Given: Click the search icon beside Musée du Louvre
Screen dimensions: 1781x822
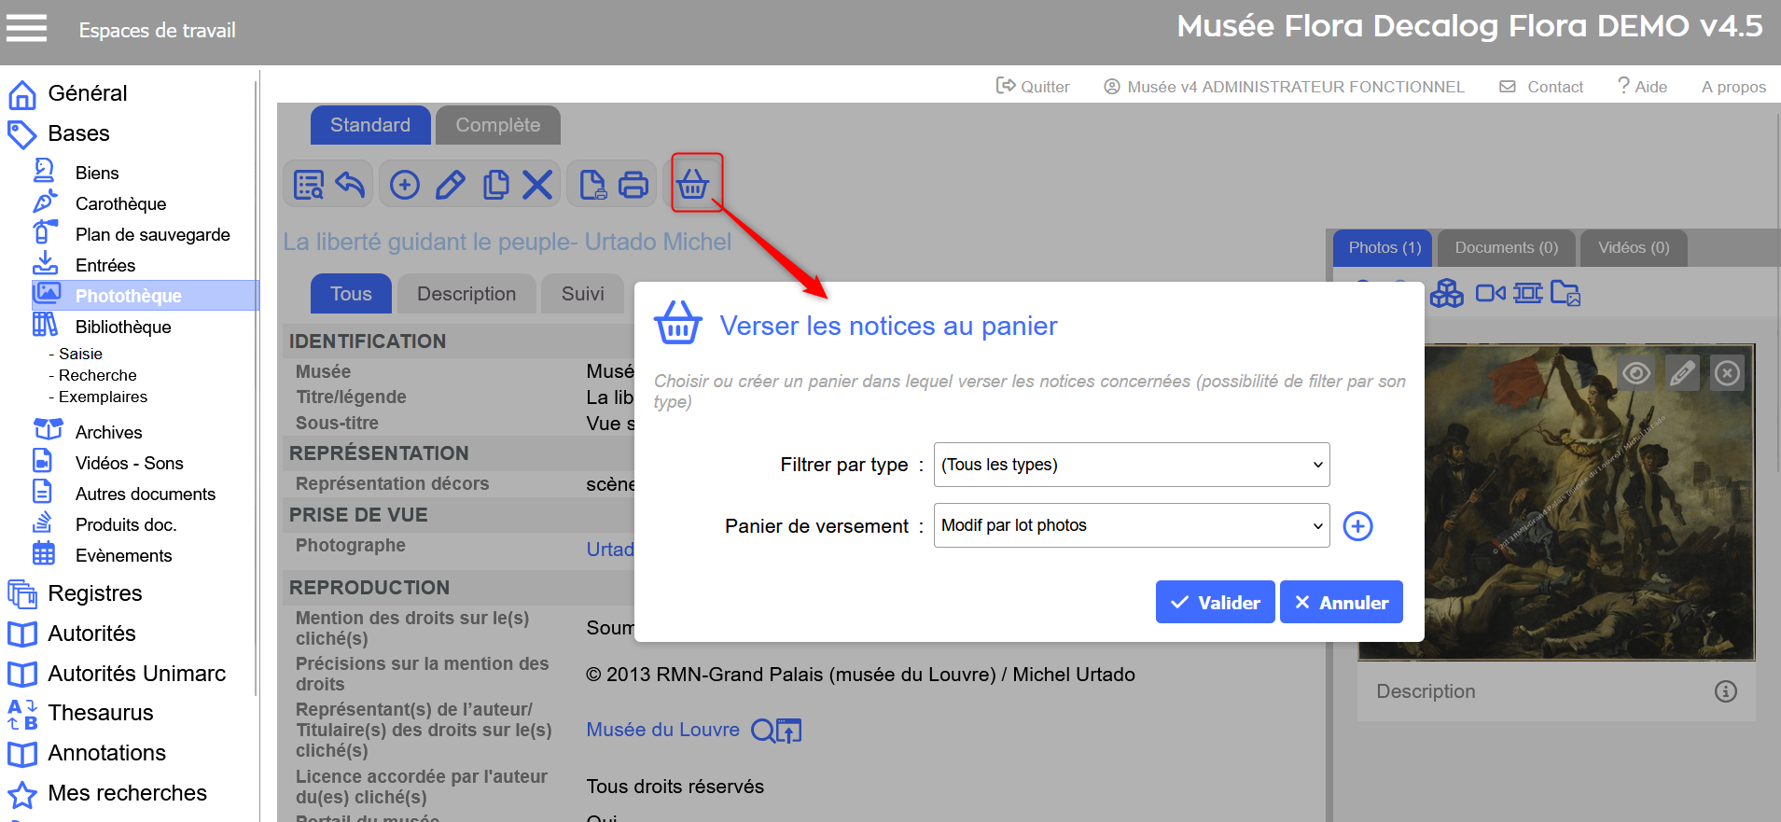Looking at the screenshot, I should [763, 731].
